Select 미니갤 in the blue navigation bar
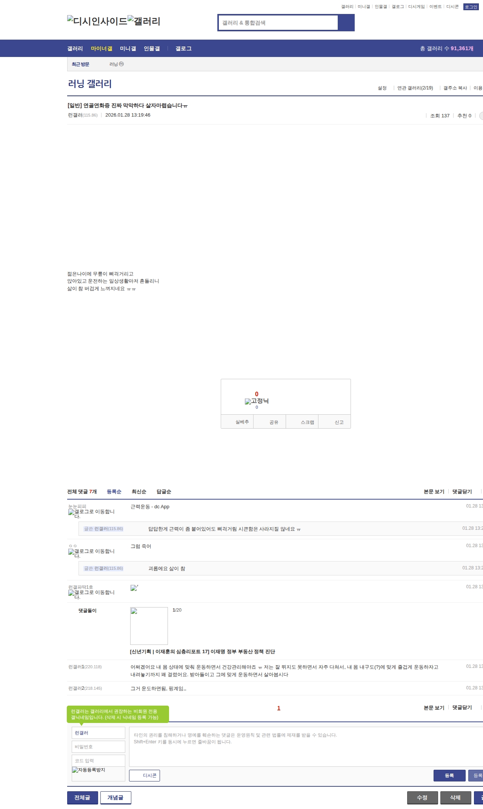The height and width of the screenshot is (809, 483). coord(128,49)
